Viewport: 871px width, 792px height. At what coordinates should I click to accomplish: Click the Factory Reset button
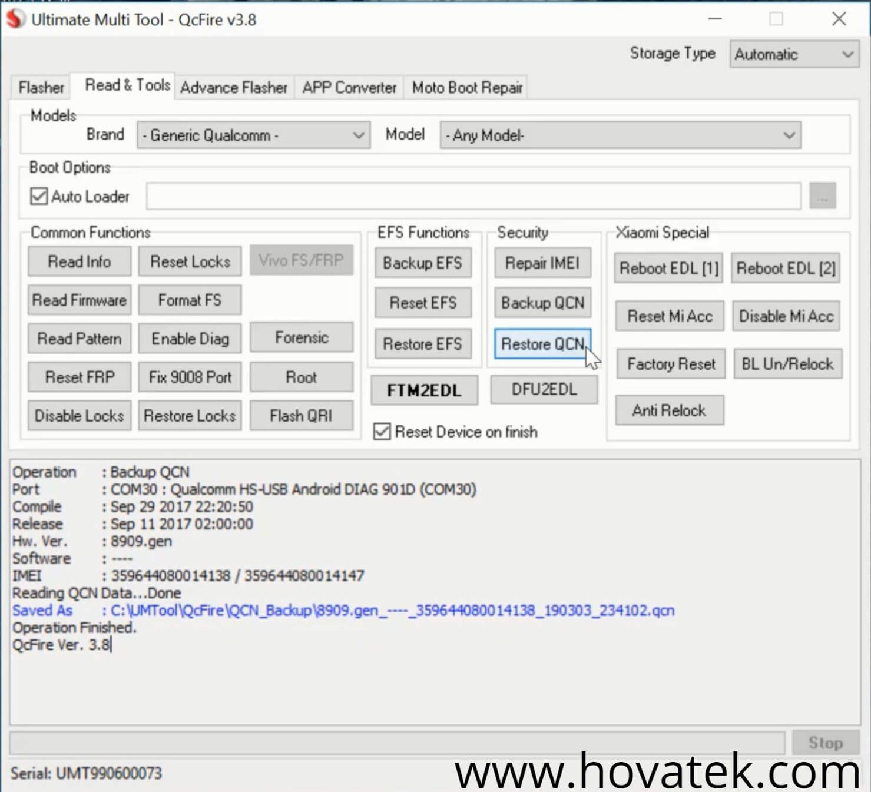click(671, 364)
